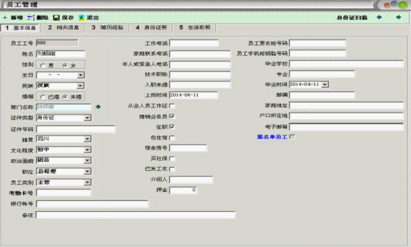This screenshot has width=411, height=247.
Task: Open the 文化程度 dropdown
Action: (x=88, y=150)
